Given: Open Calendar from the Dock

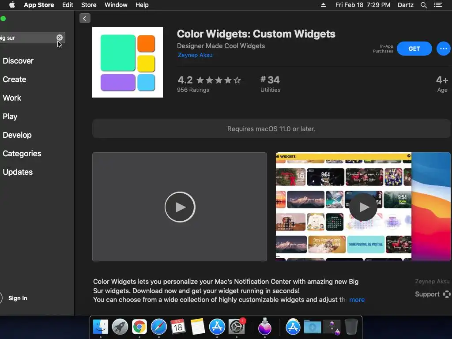Looking at the screenshot, I should [x=178, y=327].
